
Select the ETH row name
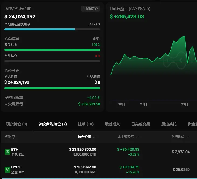click(15, 149)
